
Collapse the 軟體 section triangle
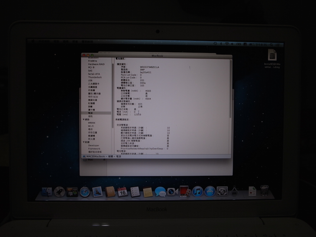84,142
